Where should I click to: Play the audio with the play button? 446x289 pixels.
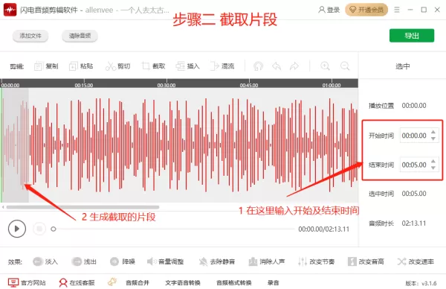pos(17,229)
